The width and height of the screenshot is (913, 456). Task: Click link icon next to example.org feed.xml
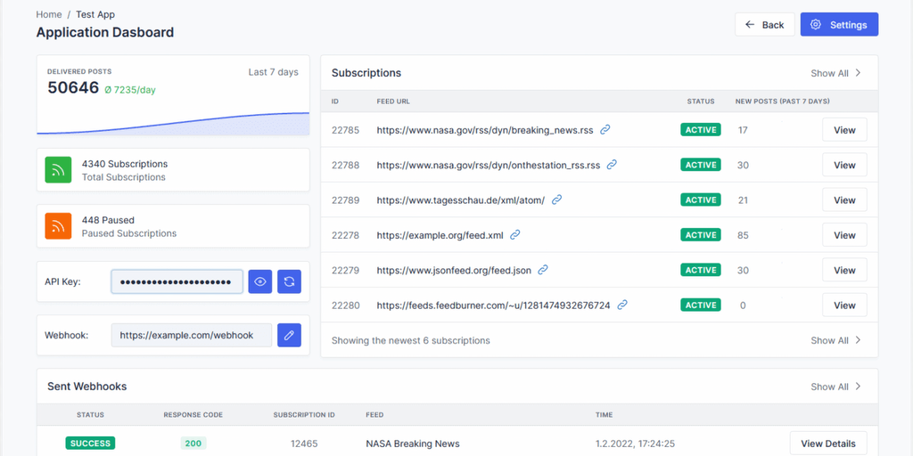(515, 235)
